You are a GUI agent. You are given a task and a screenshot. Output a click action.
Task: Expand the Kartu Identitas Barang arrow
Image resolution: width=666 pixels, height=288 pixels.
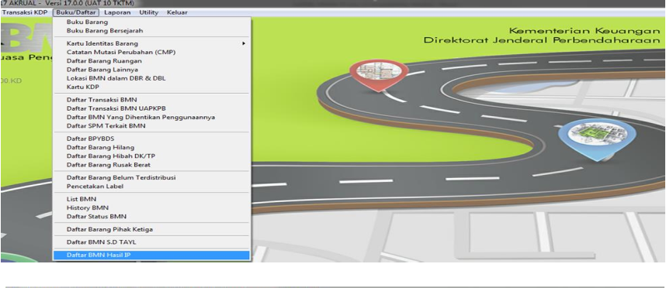244,43
